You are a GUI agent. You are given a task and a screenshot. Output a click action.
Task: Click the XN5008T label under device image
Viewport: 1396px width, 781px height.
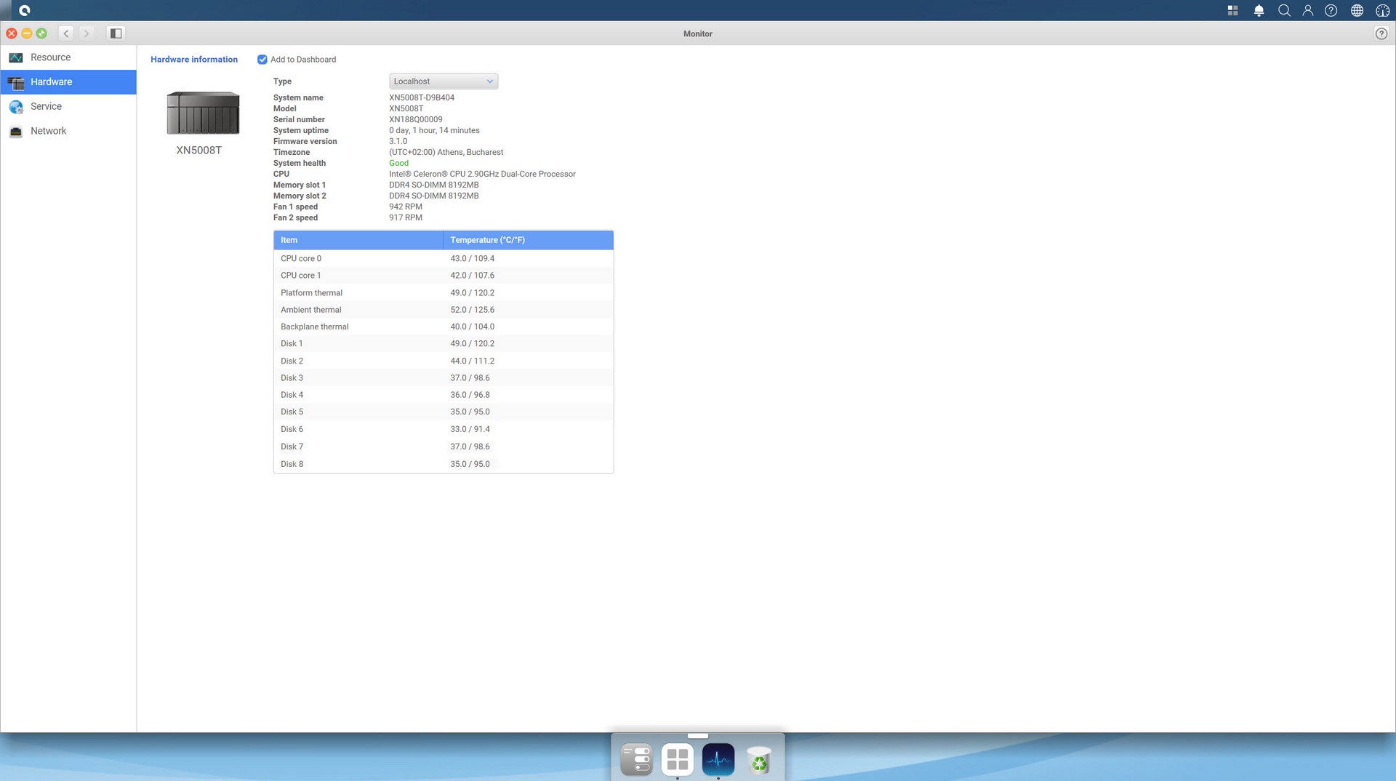pyautogui.click(x=198, y=151)
